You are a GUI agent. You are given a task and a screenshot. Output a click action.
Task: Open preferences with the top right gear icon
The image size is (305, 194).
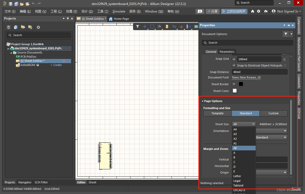click(259, 11)
